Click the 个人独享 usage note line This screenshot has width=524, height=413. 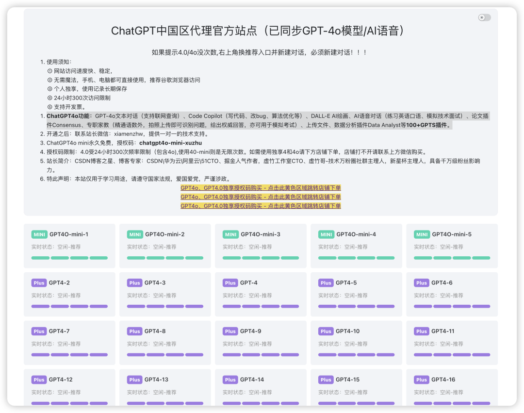[87, 89]
